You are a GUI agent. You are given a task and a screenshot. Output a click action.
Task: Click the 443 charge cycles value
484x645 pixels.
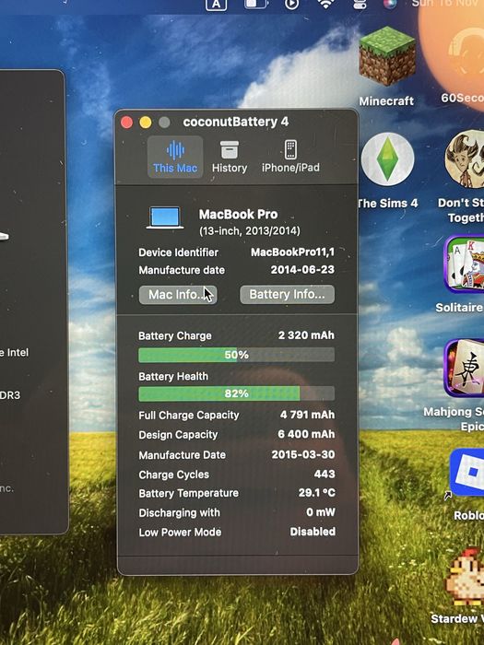point(325,474)
